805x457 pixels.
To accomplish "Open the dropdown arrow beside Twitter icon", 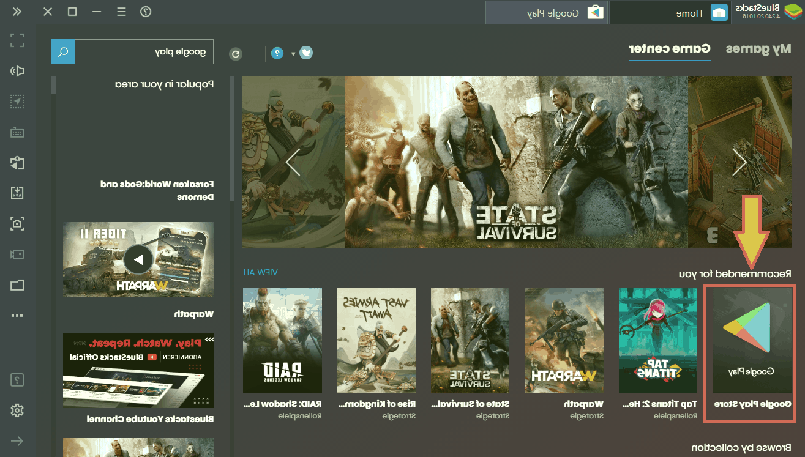I will tap(293, 54).
